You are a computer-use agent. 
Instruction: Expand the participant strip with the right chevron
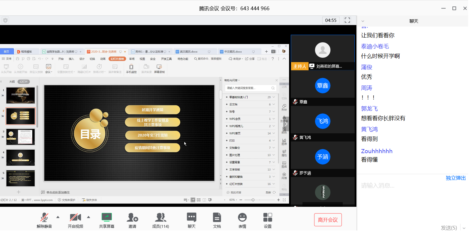[x=286, y=124]
